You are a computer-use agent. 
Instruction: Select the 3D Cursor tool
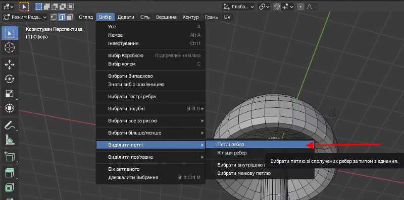pos(10,47)
